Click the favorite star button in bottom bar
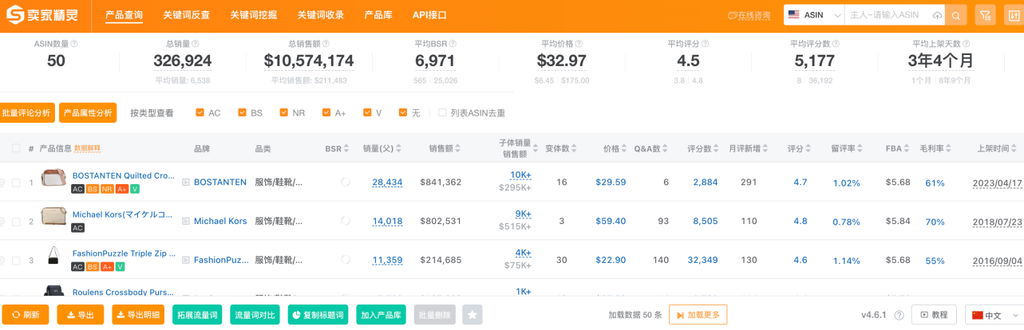Image resolution: width=1024 pixels, height=330 pixels. pyautogui.click(x=472, y=315)
